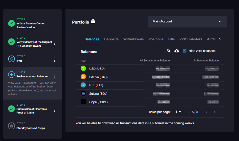The height and width of the screenshot is (141, 239).
Task: Select the USD (USD) row label
Action: pyautogui.click(x=97, y=69)
